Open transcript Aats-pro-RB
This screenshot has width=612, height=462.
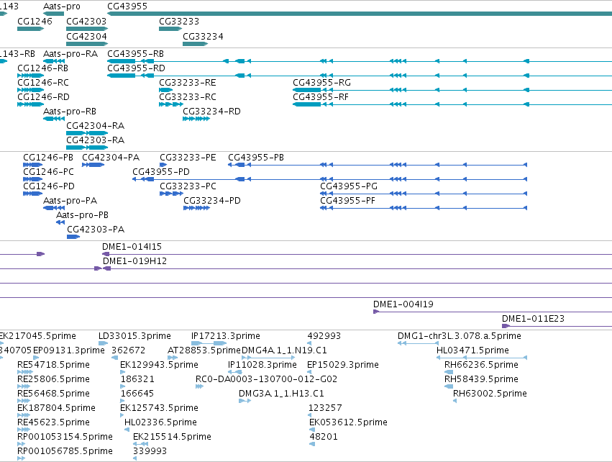click(x=54, y=118)
